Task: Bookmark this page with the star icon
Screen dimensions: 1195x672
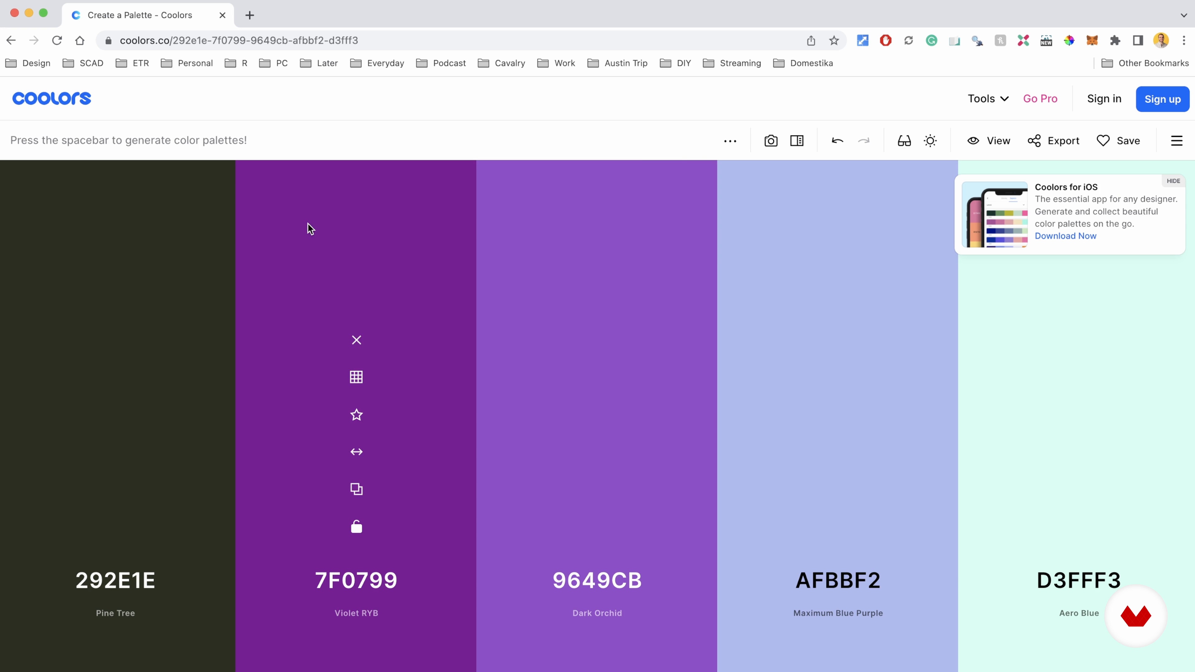Action: point(834,40)
